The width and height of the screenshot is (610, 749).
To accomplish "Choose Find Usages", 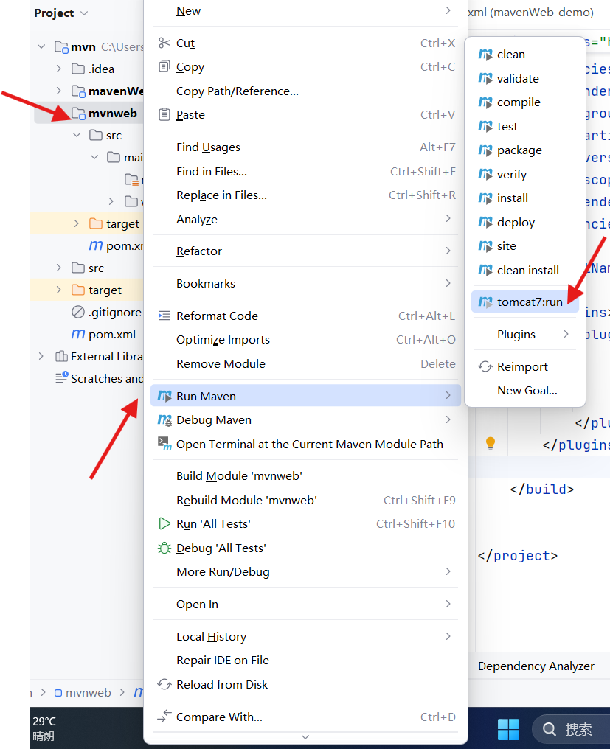I will tap(305, 147).
